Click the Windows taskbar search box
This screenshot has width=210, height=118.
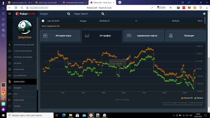[30, 115]
